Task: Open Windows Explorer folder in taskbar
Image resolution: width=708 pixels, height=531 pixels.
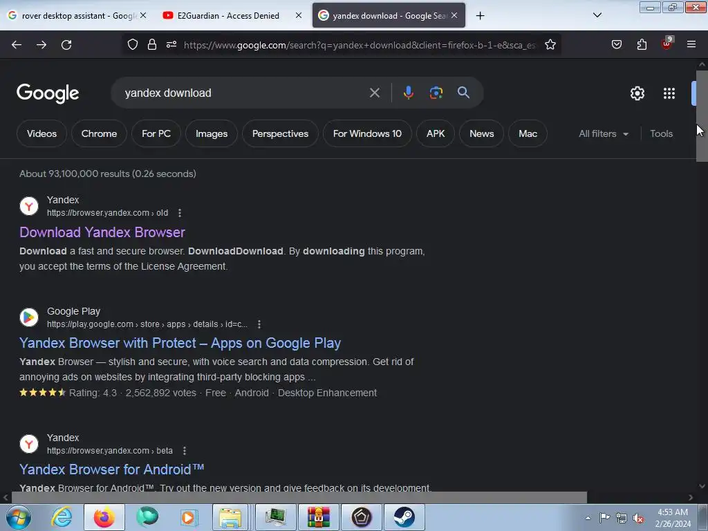Action: point(230,517)
